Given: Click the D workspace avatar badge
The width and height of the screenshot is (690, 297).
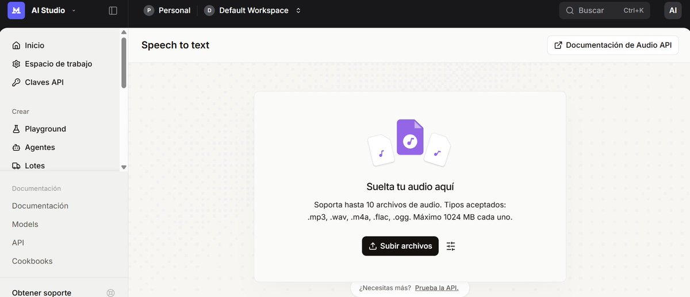Looking at the screenshot, I should click(209, 10).
